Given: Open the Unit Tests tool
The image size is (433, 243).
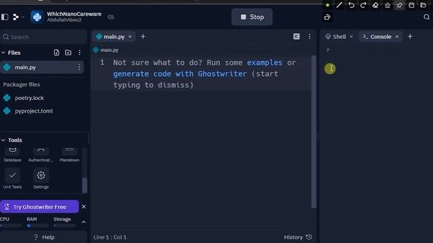Looking at the screenshot, I should [12, 178].
